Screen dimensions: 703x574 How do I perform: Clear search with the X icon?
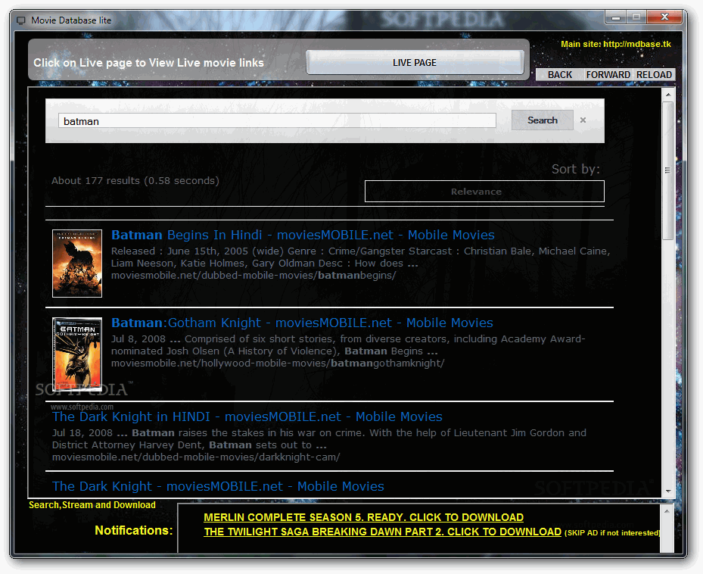pos(583,120)
